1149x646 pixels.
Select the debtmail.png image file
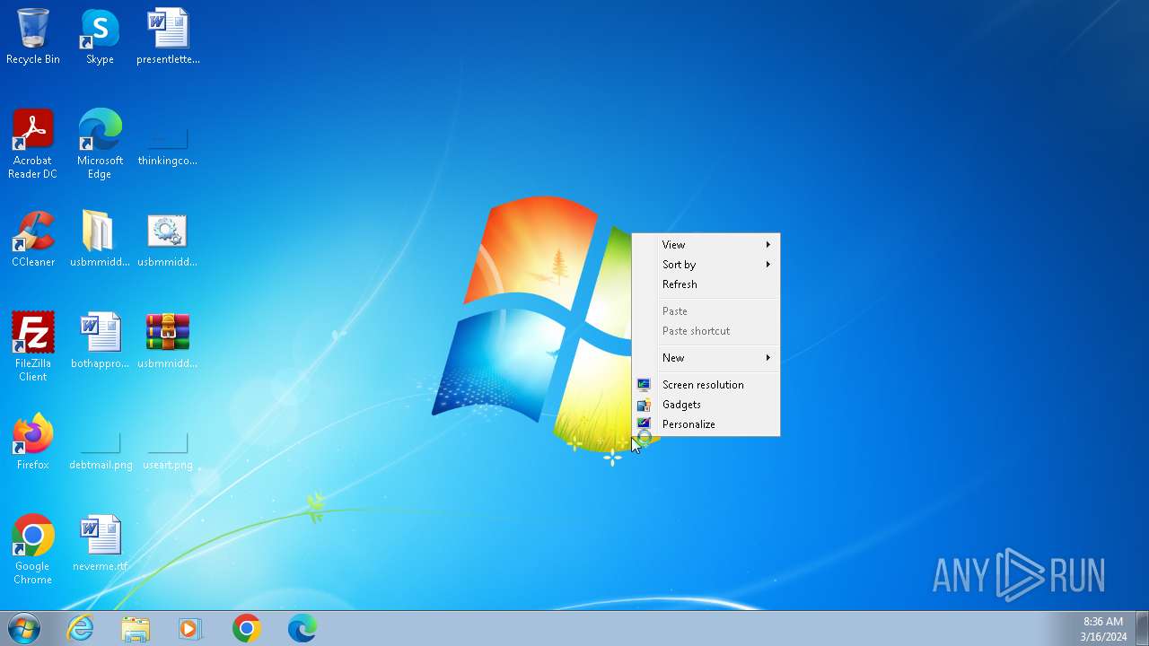pyautogui.click(x=101, y=451)
